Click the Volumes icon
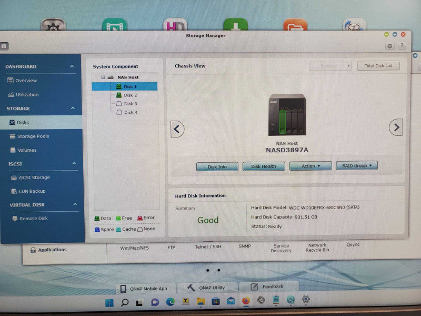The width and height of the screenshot is (421, 316). coord(13,150)
